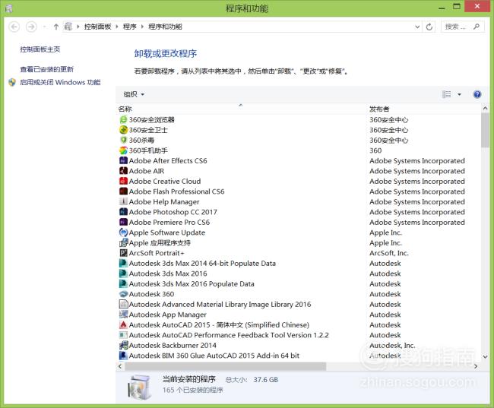Click the ArcSoft Portrait+ icon

coord(123,253)
